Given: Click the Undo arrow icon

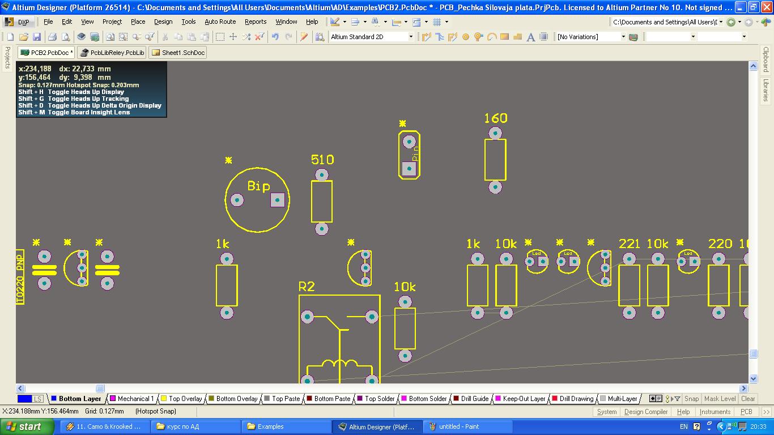Looking at the screenshot, I should tap(275, 37).
